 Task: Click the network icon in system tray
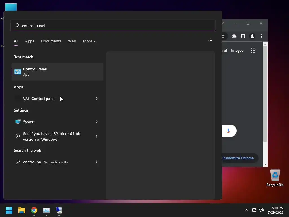pyautogui.click(x=255, y=210)
